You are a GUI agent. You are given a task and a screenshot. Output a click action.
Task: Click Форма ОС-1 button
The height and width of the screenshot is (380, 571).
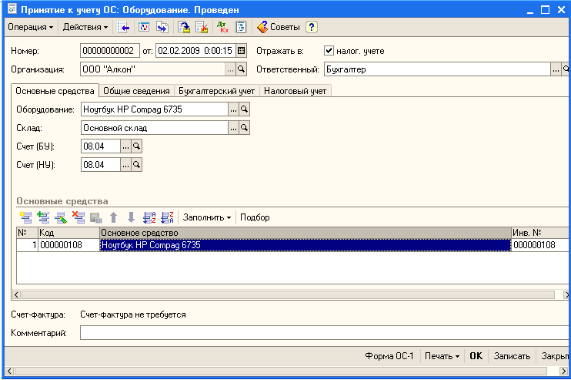point(389,356)
